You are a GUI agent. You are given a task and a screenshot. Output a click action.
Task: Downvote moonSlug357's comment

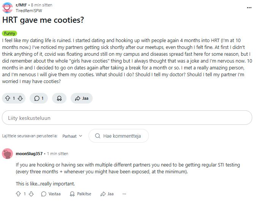(31, 194)
